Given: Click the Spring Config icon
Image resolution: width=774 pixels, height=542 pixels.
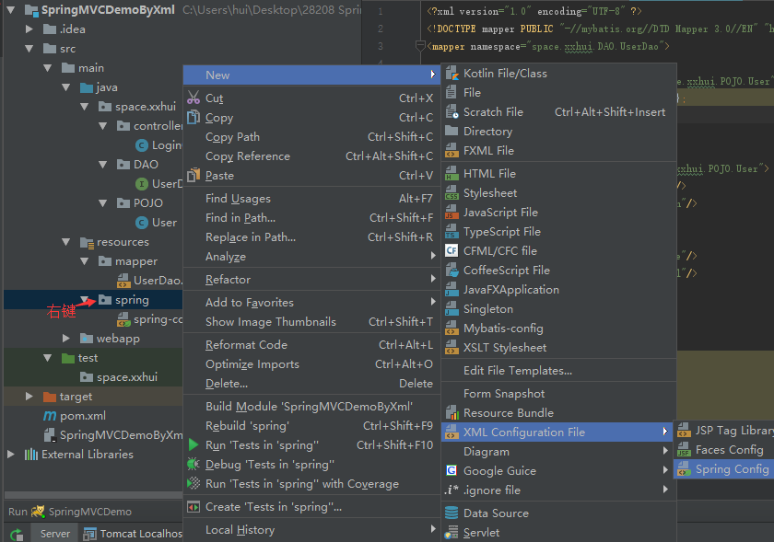Looking at the screenshot, I should pyautogui.click(x=684, y=469).
